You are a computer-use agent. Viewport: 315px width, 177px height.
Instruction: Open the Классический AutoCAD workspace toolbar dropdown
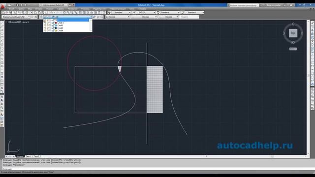point(16,17)
